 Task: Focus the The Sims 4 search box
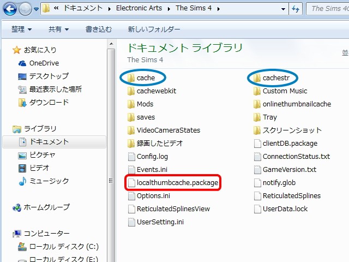click(x=328, y=9)
